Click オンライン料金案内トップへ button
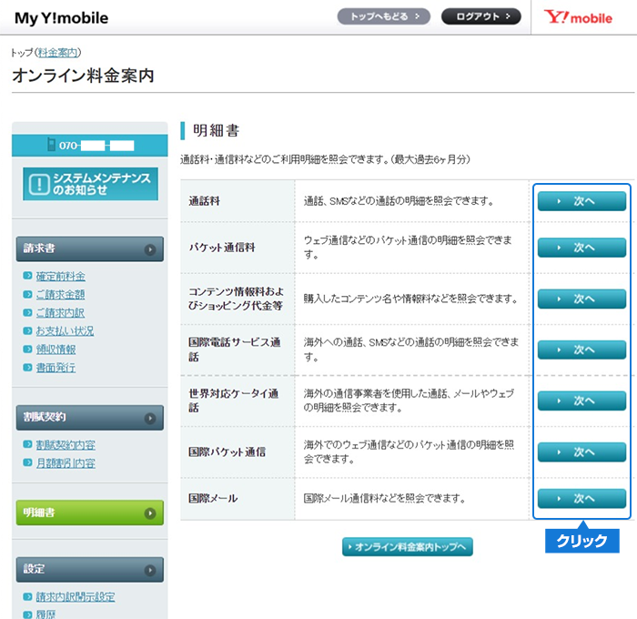Image resolution: width=637 pixels, height=619 pixels. [408, 546]
